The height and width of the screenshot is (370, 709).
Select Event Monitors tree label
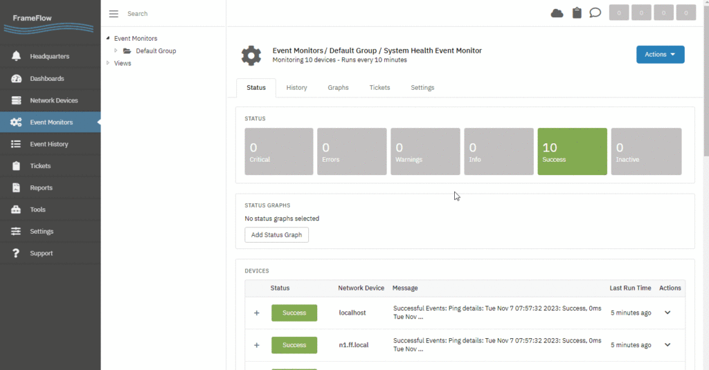point(136,39)
